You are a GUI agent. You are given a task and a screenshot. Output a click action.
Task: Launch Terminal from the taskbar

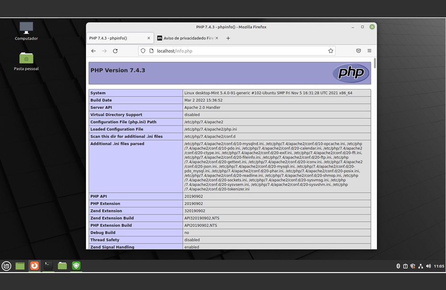point(48,266)
